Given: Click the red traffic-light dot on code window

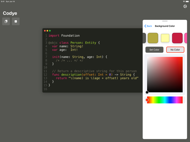Looking at the screenshot, I should 45,31.
